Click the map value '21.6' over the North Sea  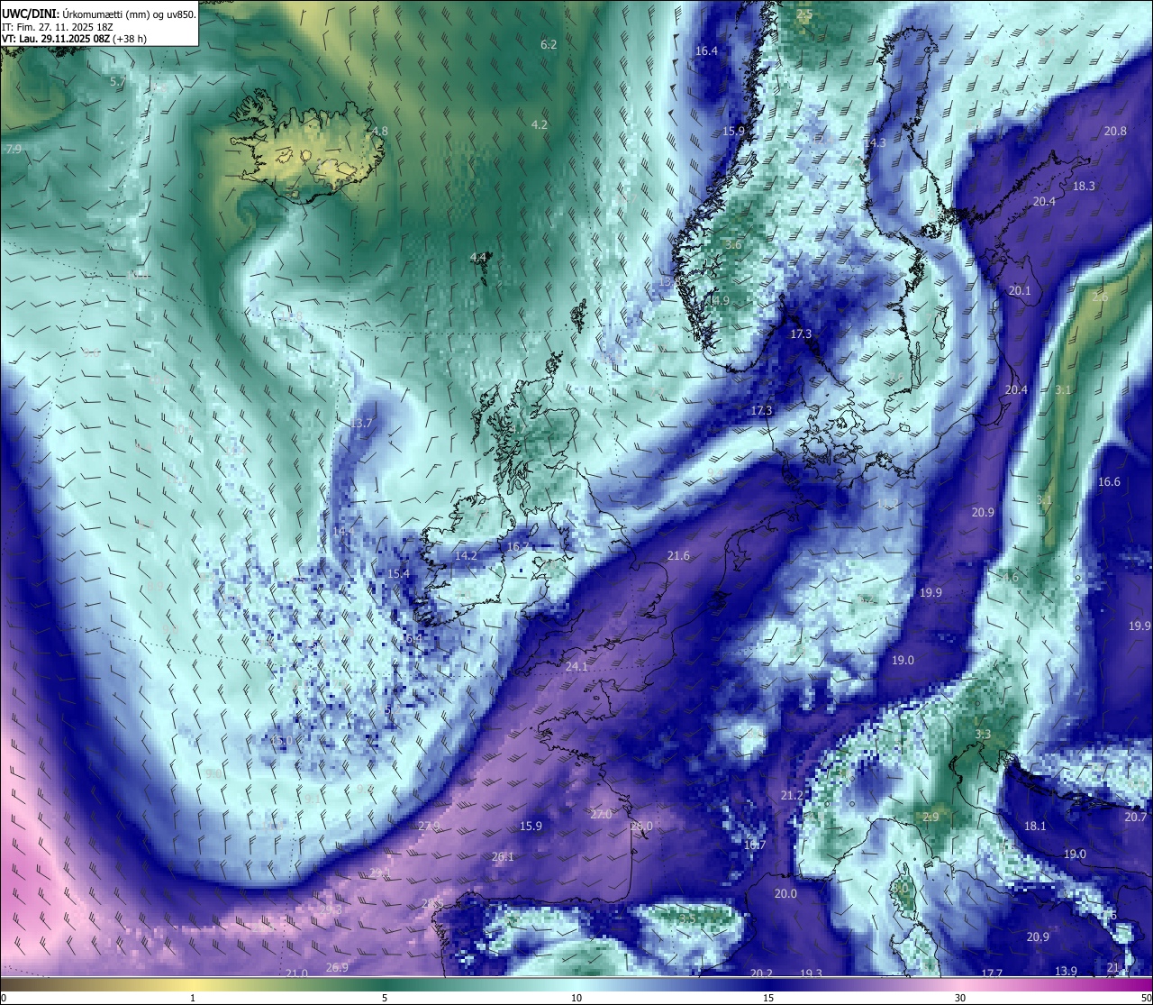point(678,555)
